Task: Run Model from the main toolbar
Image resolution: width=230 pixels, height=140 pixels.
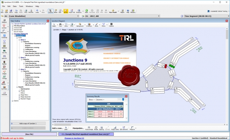Action: [113, 11]
